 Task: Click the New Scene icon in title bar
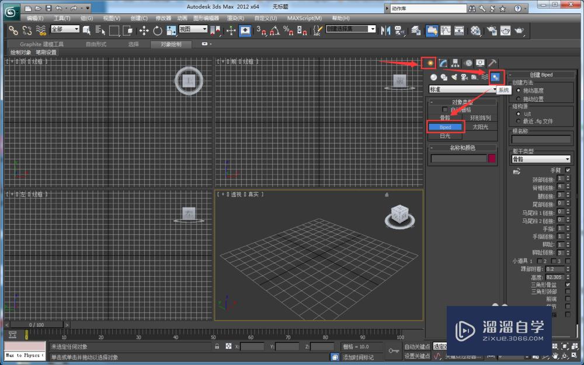pyautogui.click(x=28, y=8)
